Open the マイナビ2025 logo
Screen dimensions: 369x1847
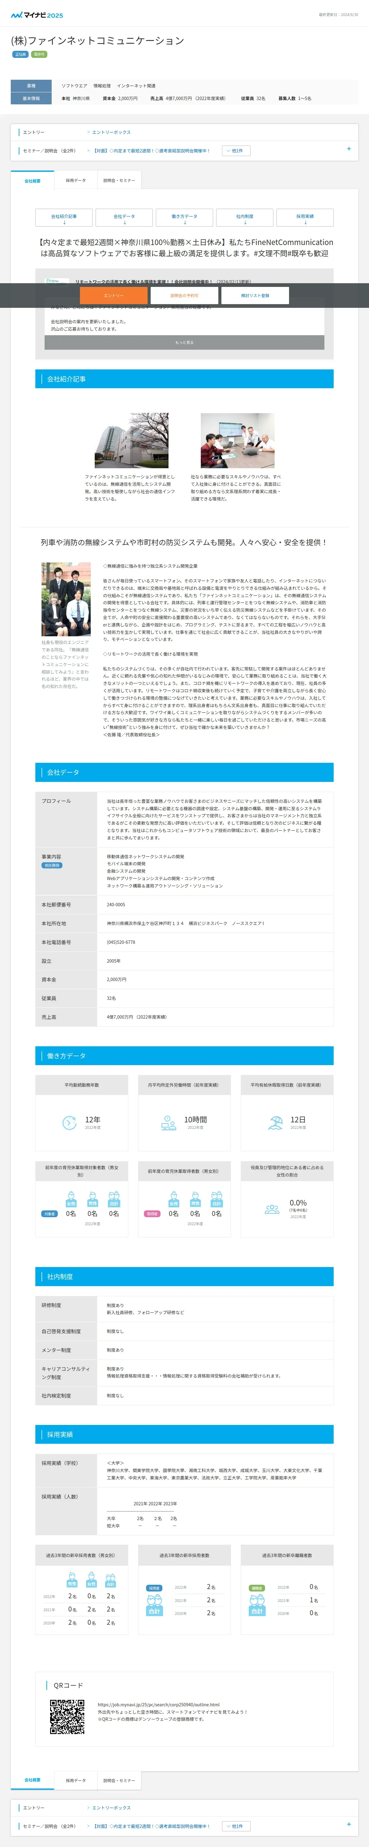click(37, 15)
